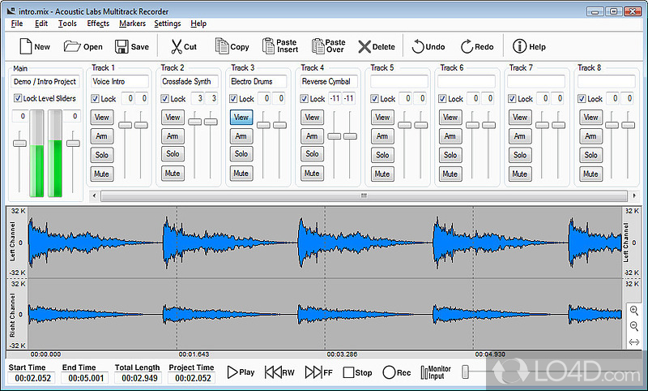Click the Track 1 name field
The width and height of the screenshot is (648, 391).
tap(120, 81)
